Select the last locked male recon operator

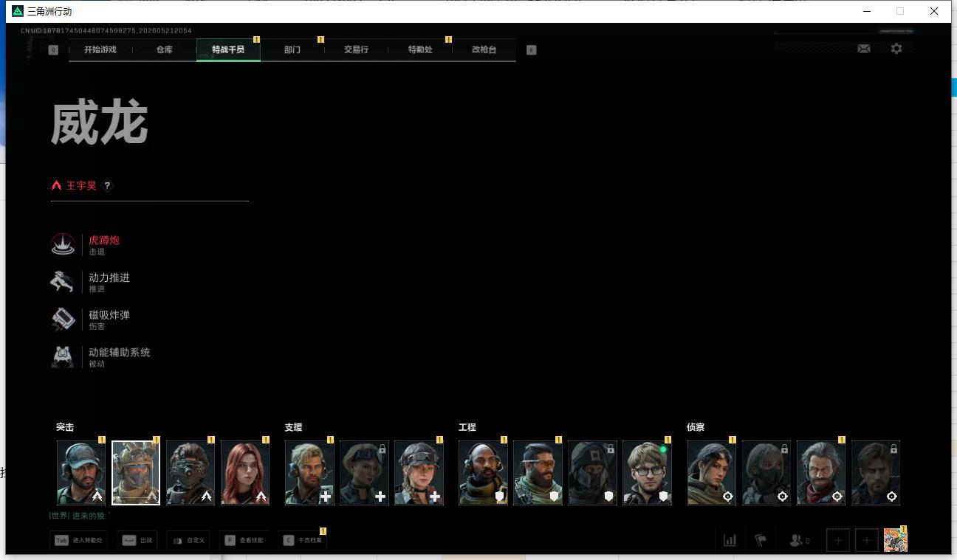tap(876, 473)
